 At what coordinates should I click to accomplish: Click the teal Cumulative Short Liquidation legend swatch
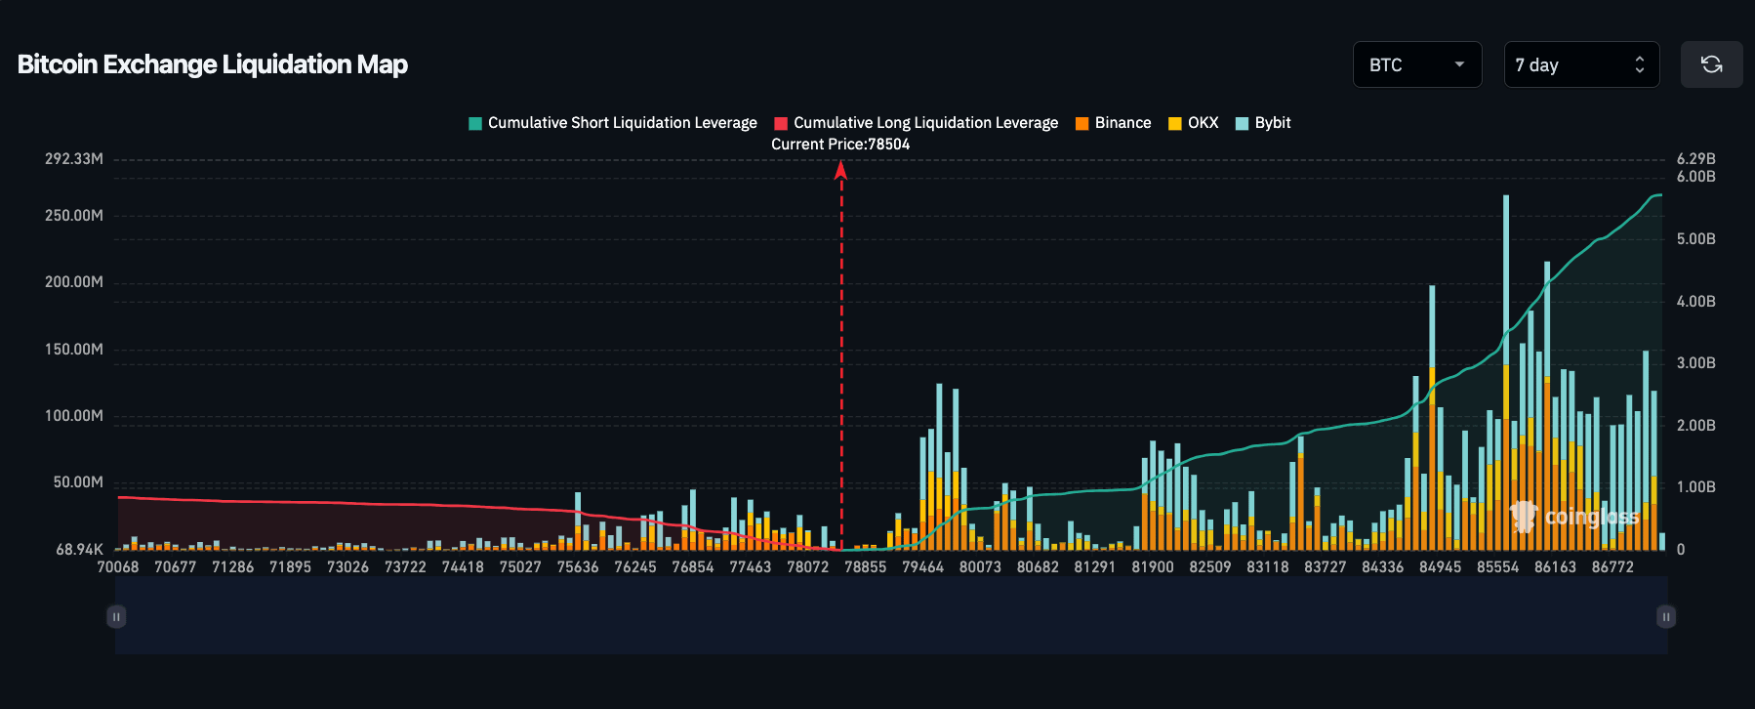pos(475,123)
